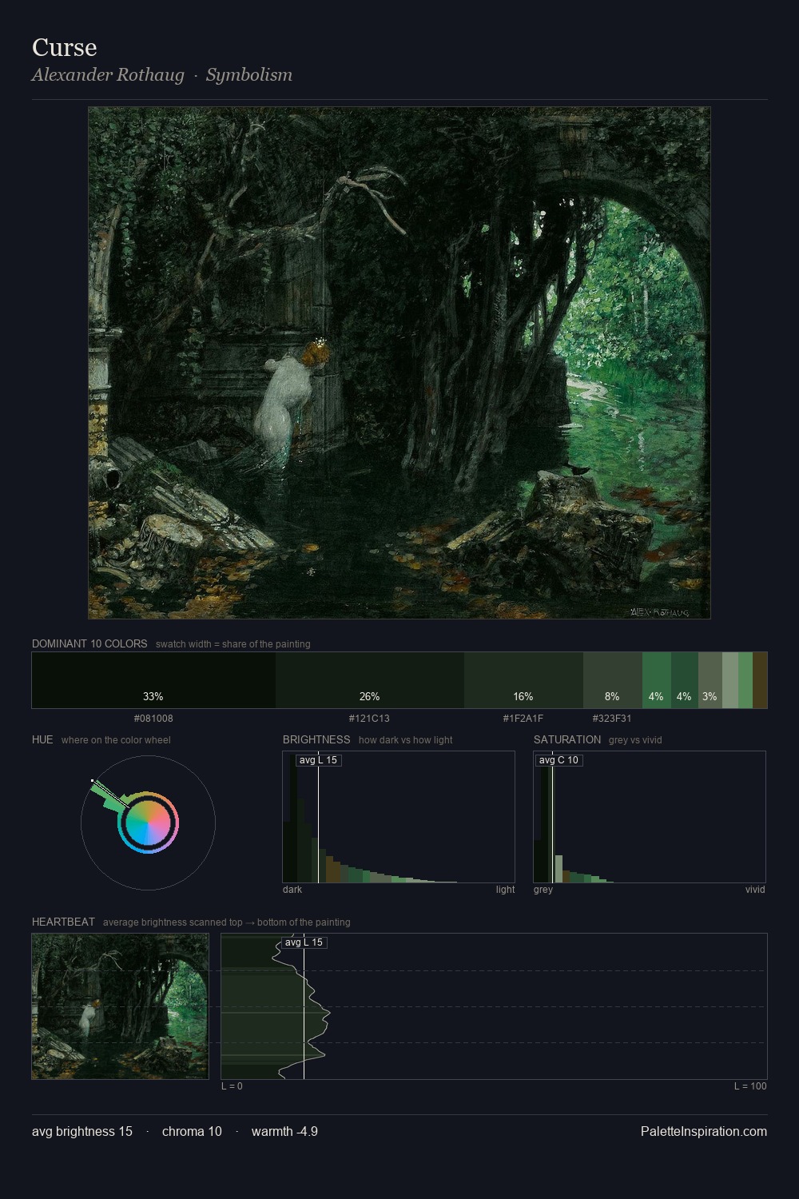Click the 'light' axis label

click(x=505, y=890)
